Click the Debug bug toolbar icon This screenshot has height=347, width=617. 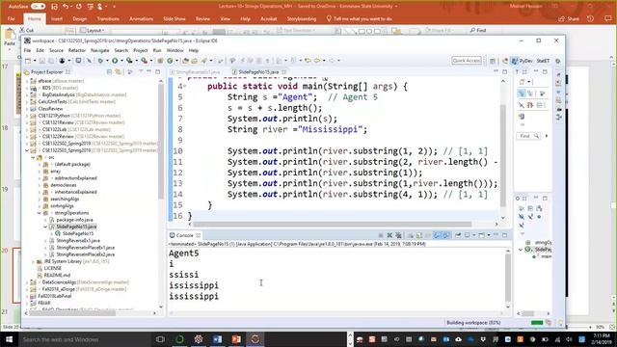[x=100, y=61]
